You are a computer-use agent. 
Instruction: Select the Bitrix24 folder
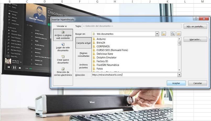tap(101, 43)
